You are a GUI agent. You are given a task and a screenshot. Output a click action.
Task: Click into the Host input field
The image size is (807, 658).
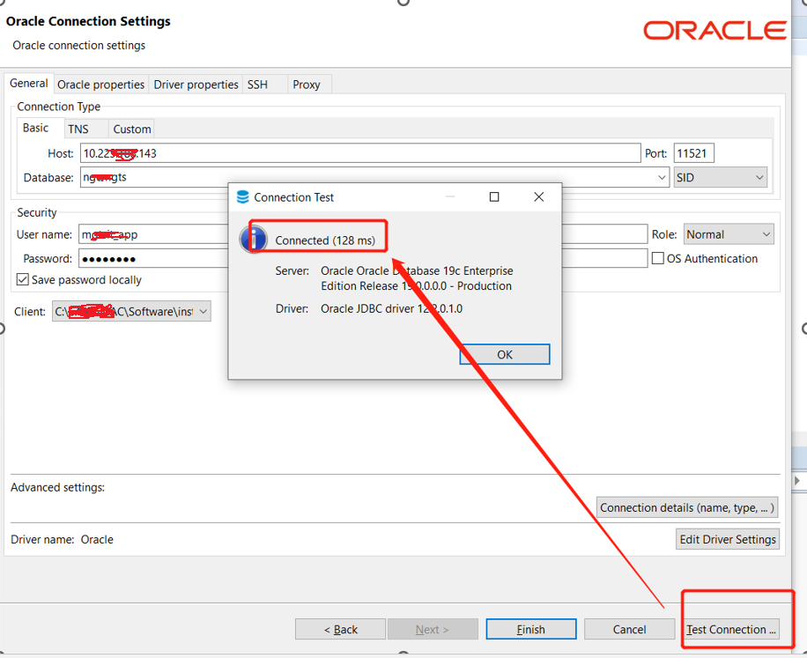click(x=360, y=153)
